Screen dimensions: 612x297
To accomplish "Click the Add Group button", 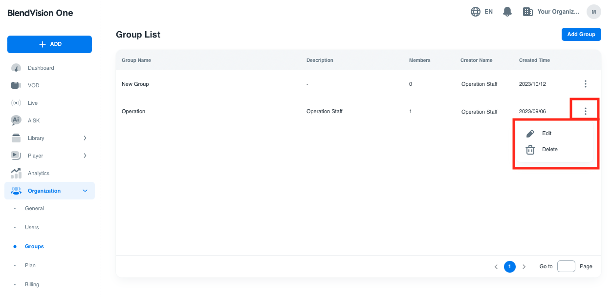I will [x=581, y=34].
